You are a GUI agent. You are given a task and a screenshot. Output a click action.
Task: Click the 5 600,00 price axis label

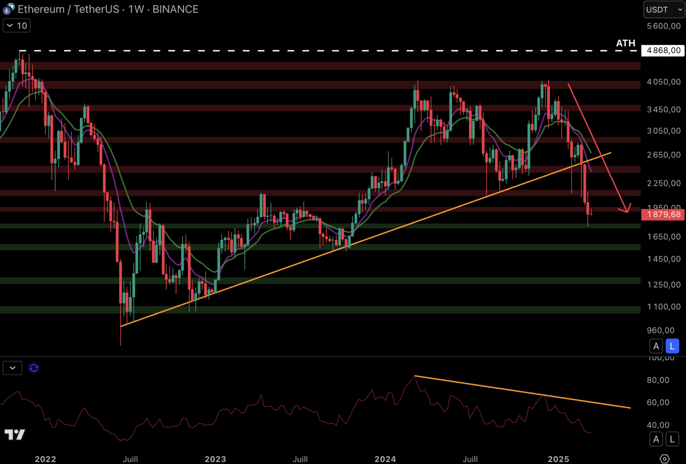[664, 26]
